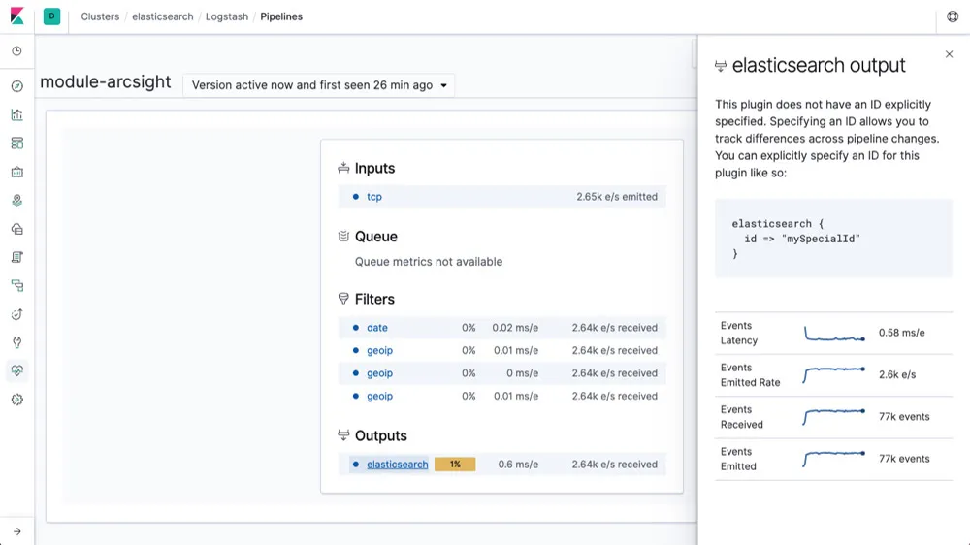
Task: Open the Recently viewed clock icon
Action: point(16,51)
